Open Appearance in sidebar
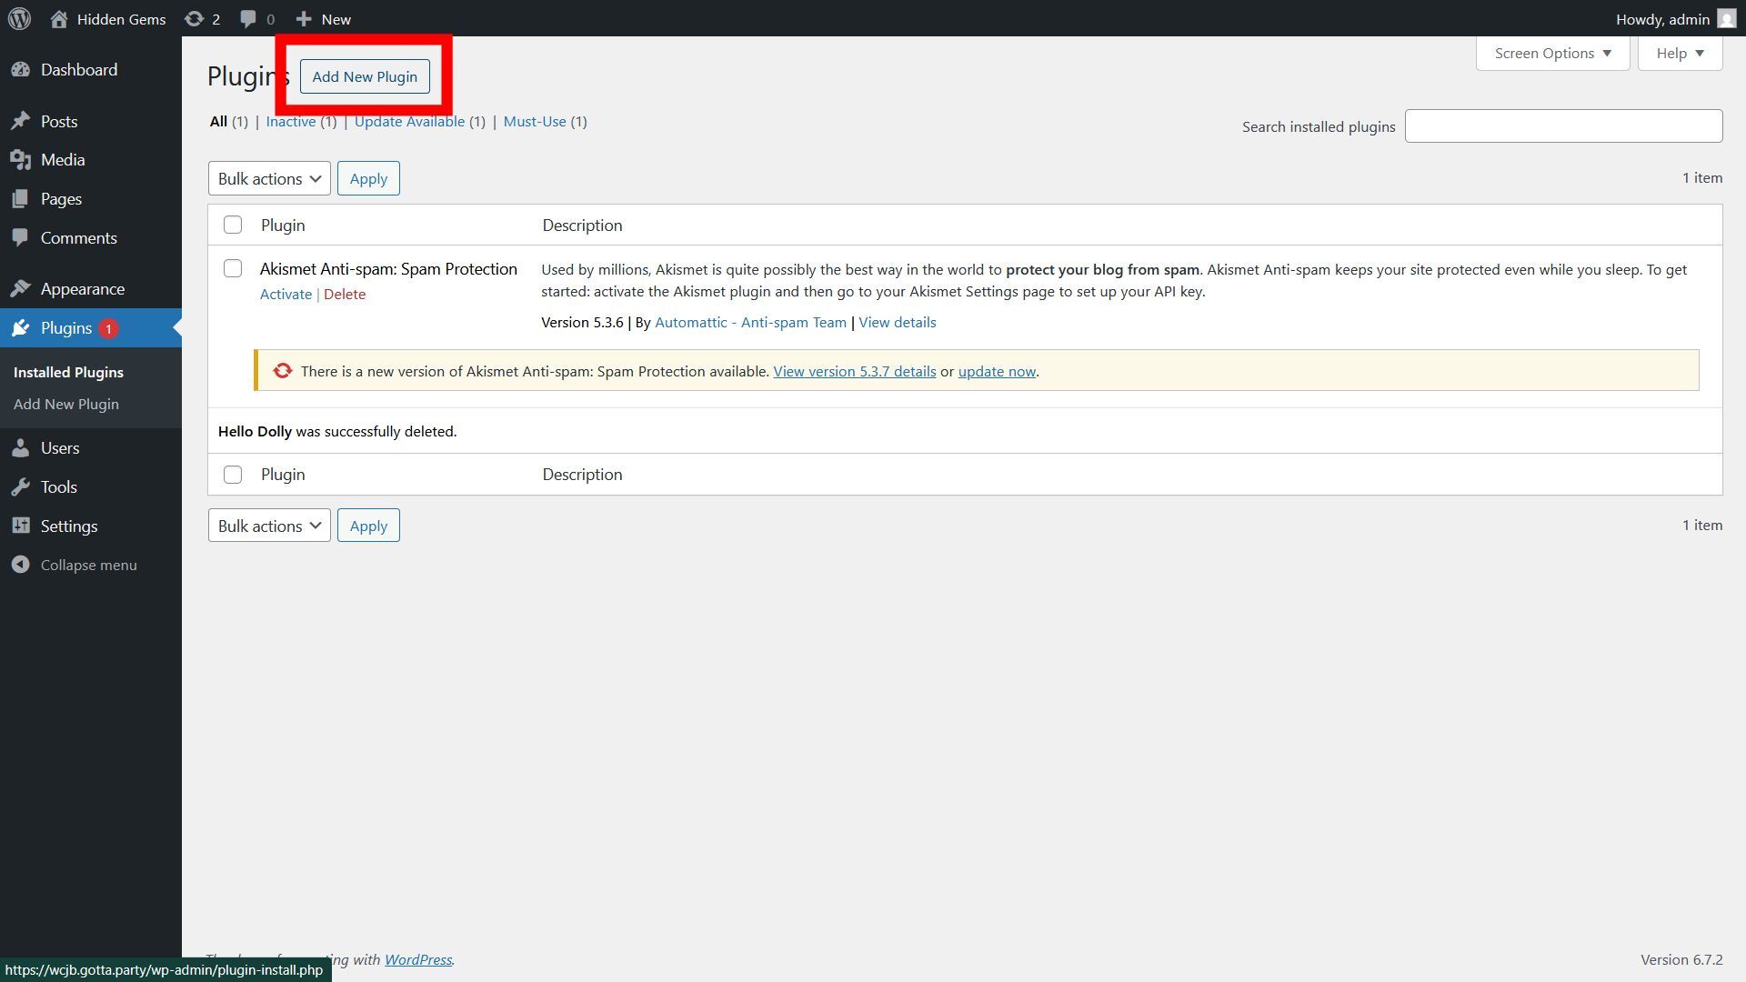The width and height of the screenshot is (1746, 982). [x=83, y=289]
